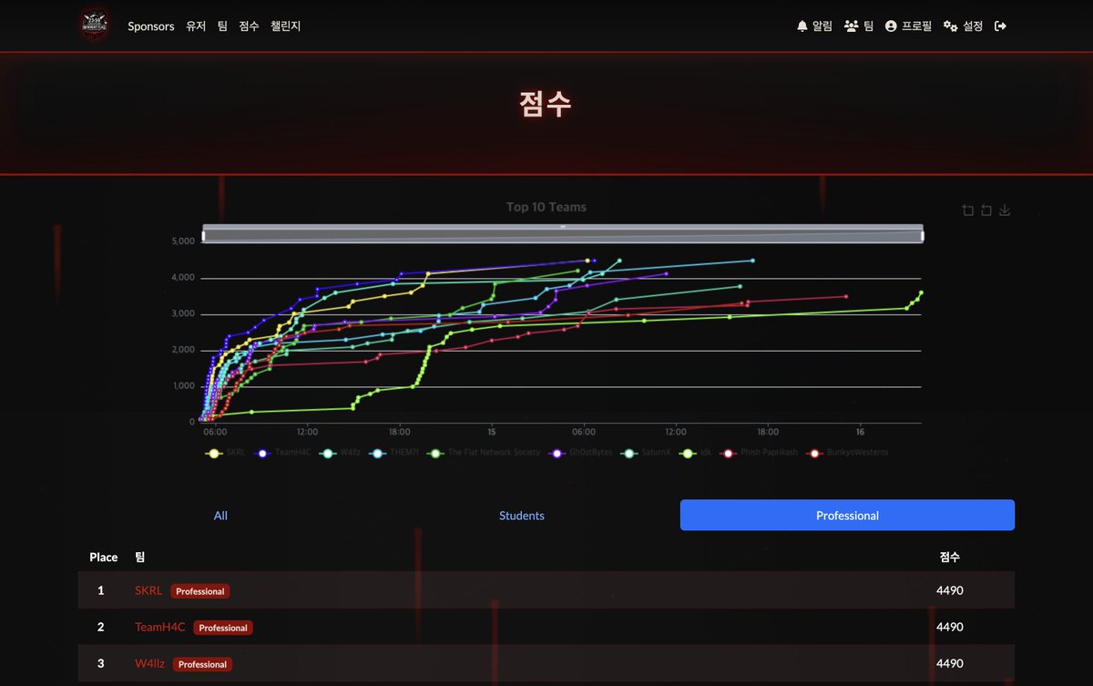Viewport: 1093px width, 686px height.
Task: Click the Professional badge beside W4llz
Action: pyautogui.click(x=202, y=664)
